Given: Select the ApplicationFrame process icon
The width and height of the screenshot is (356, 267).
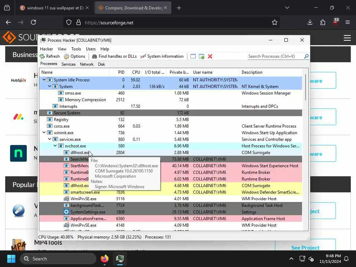Looking at the screenshot, I should click(x=66, y=218).
